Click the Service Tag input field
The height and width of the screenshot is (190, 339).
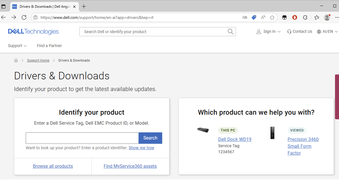pos(82,138)
